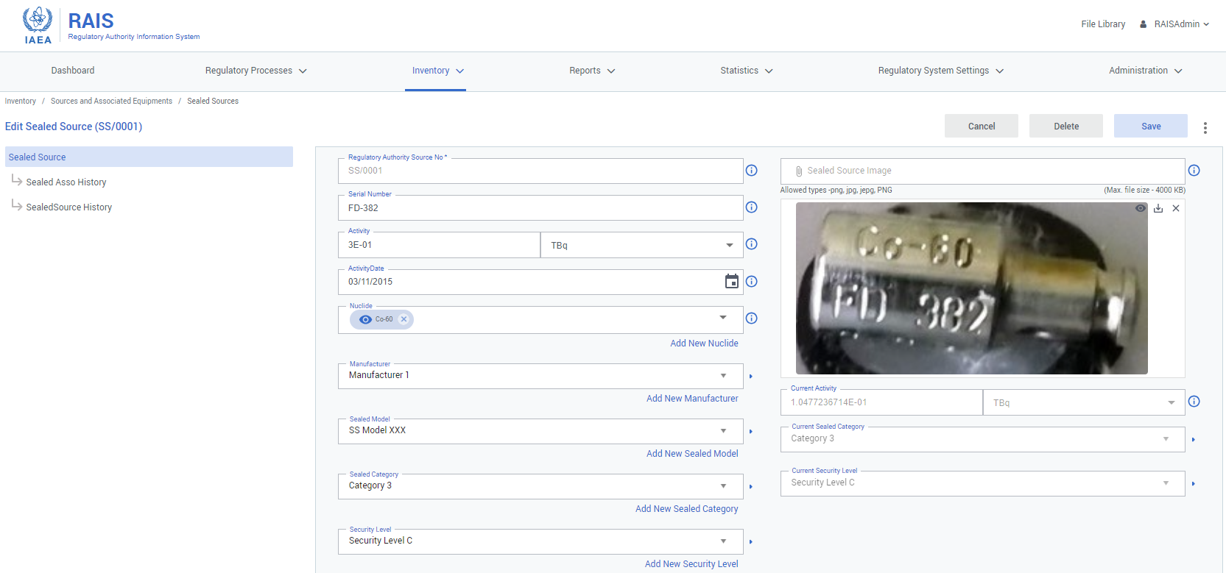The width and height of the screenshot is (1226, 573).
Task: Click Add New Sealed Category link
Action: coord(686,509)
